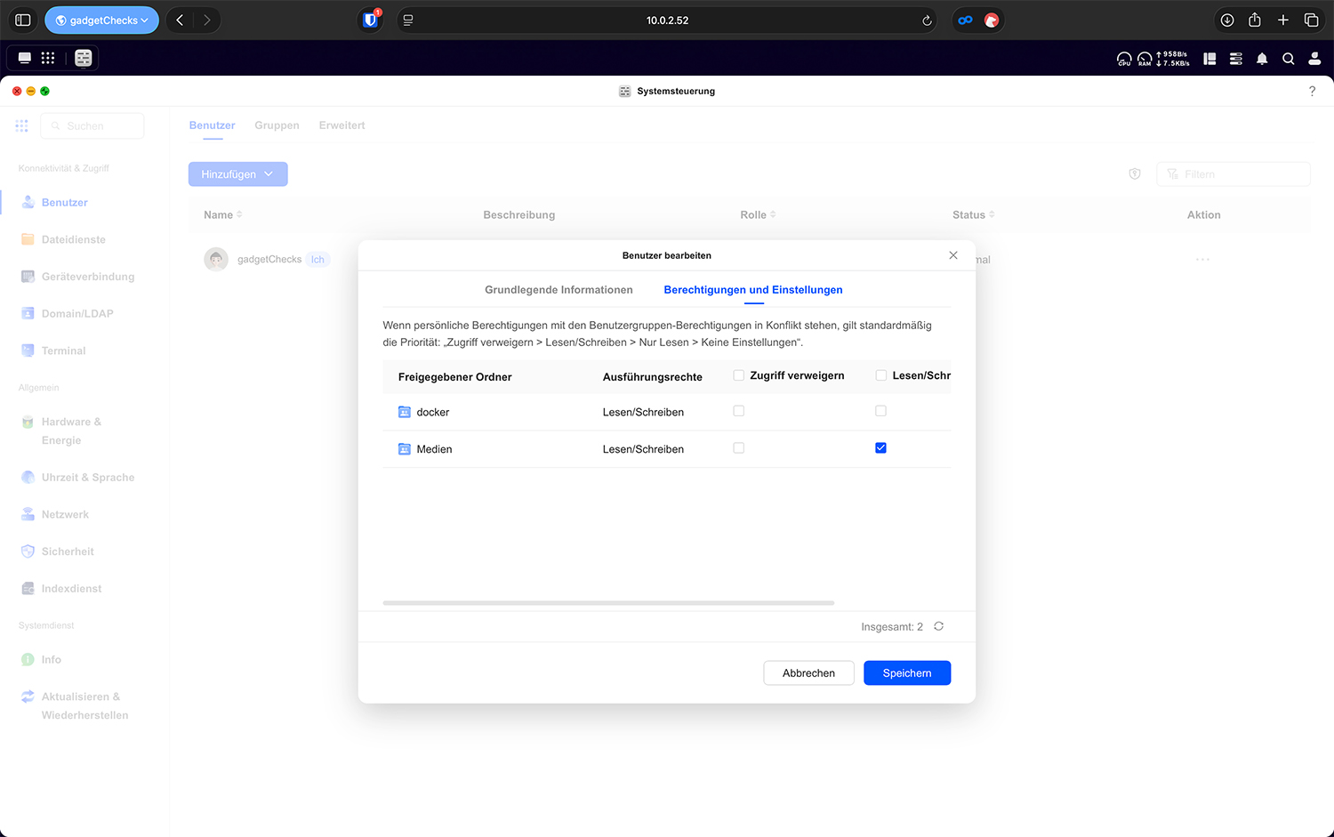Click the search magnifier in top bar
This screenshot has width=1334, height=837.
click(x=1288, y=59)
